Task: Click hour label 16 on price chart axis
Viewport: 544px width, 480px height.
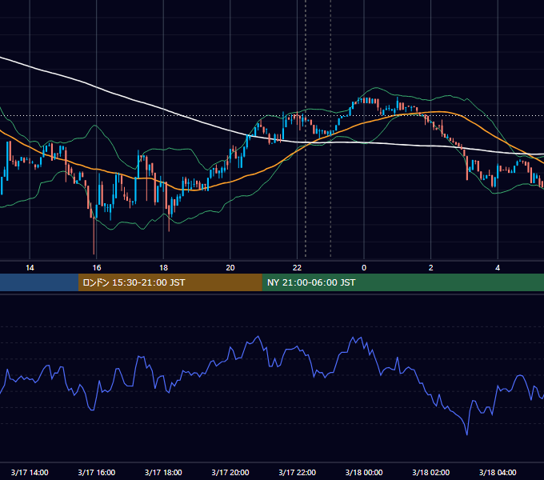Action: coord(97,268)
